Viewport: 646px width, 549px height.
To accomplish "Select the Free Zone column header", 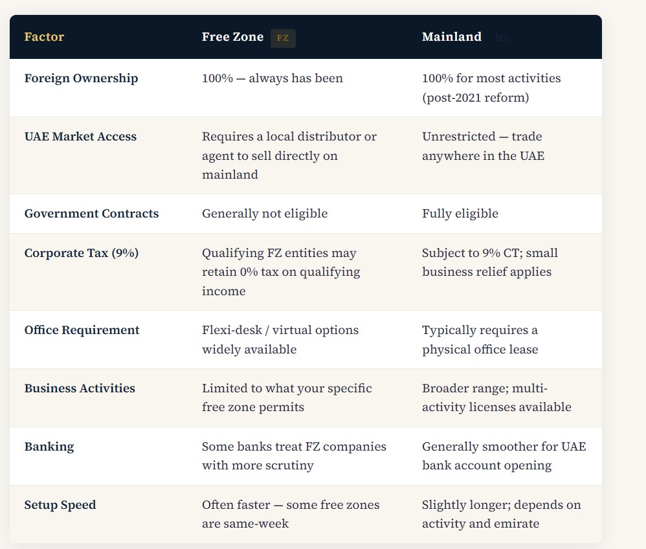I will pos(232,37).
